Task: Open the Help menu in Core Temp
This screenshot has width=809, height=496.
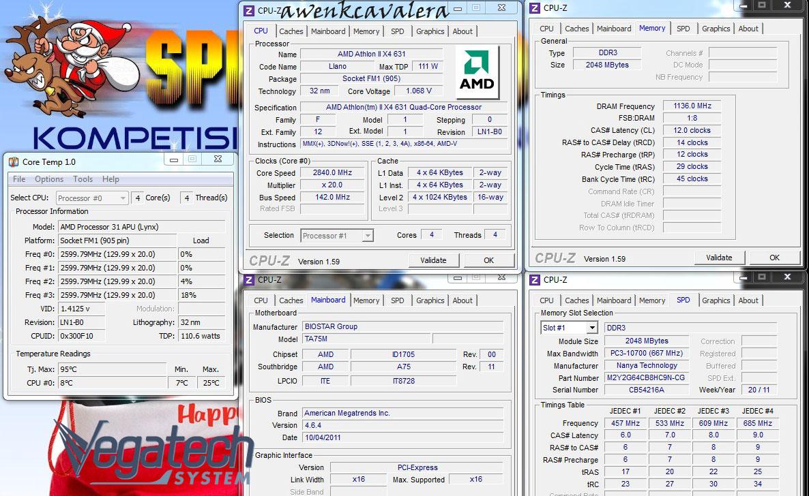Action: pyautogui.click(x=111, y=179)
